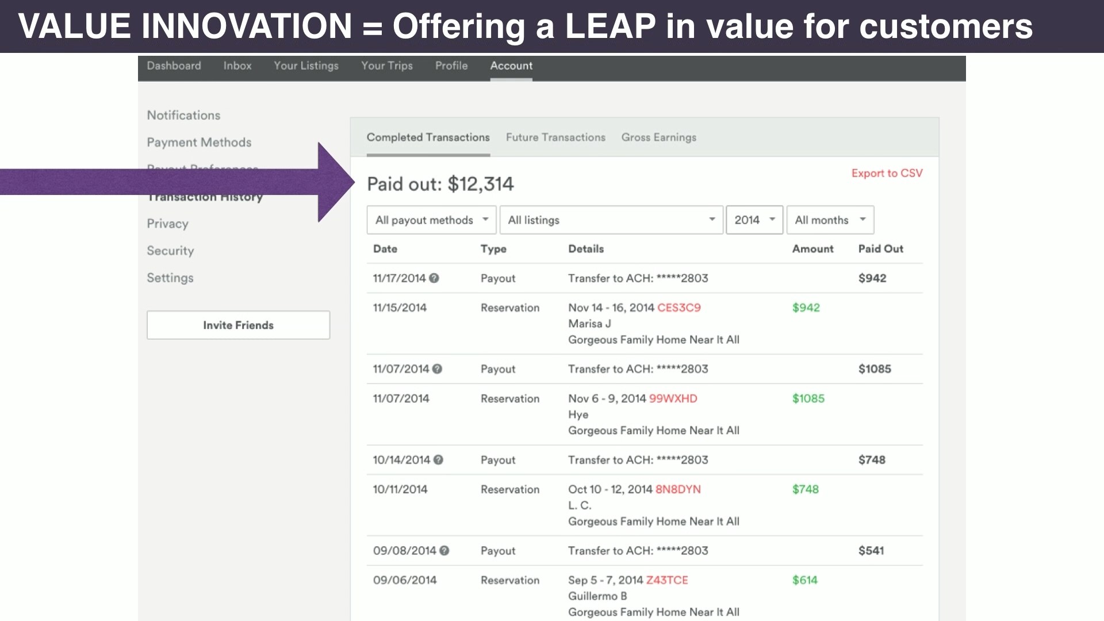Open reservation code Z43TCE

[667, 581]
